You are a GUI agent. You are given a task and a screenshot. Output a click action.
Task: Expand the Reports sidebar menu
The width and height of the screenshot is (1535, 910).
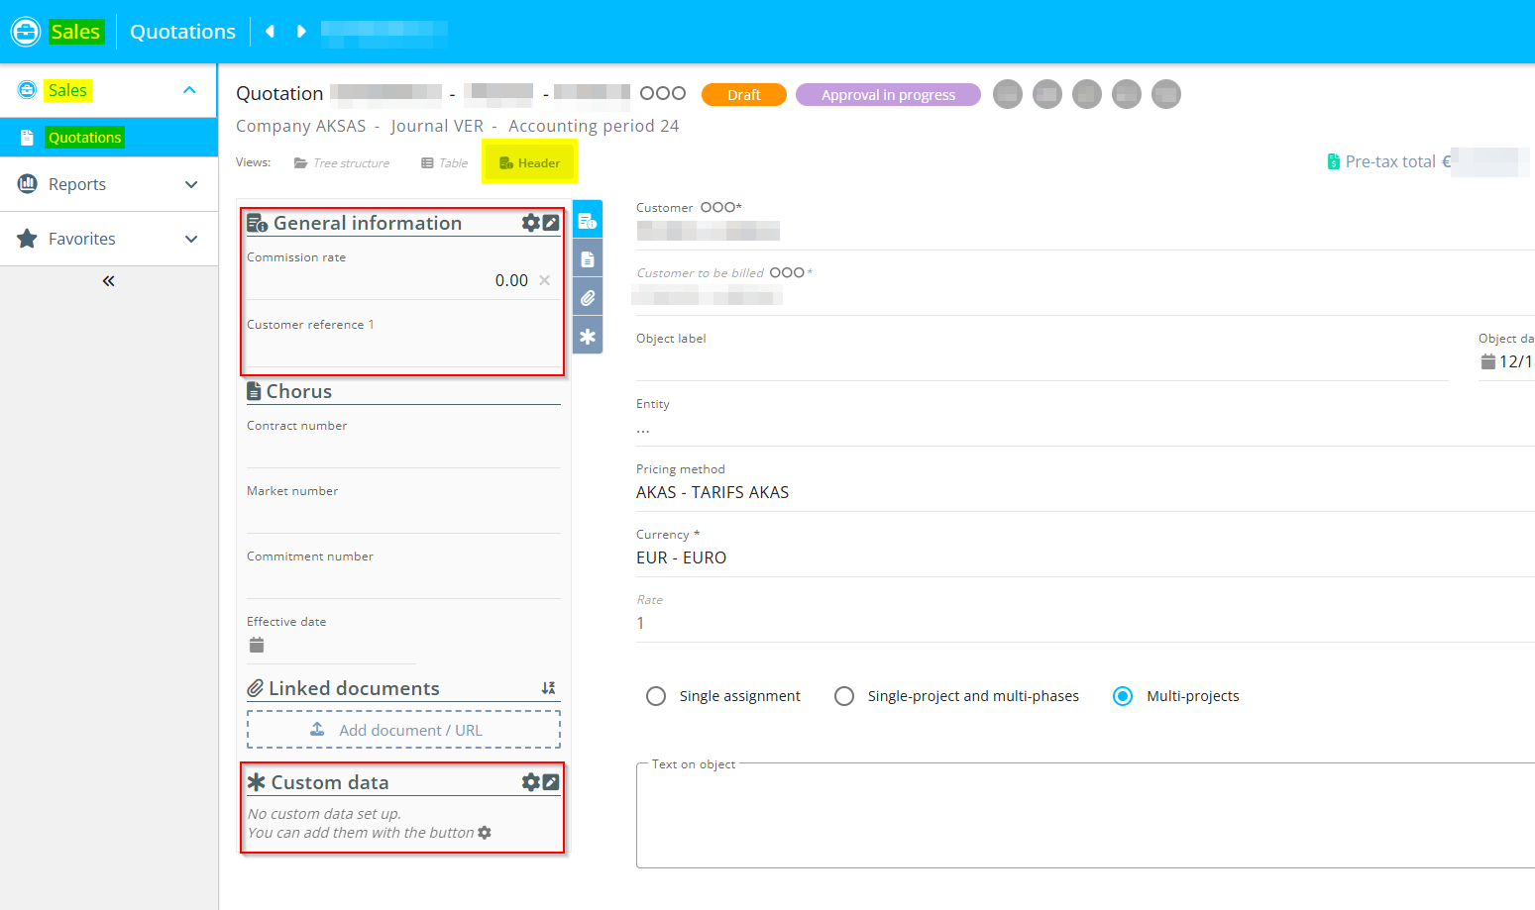coord(191,184)
